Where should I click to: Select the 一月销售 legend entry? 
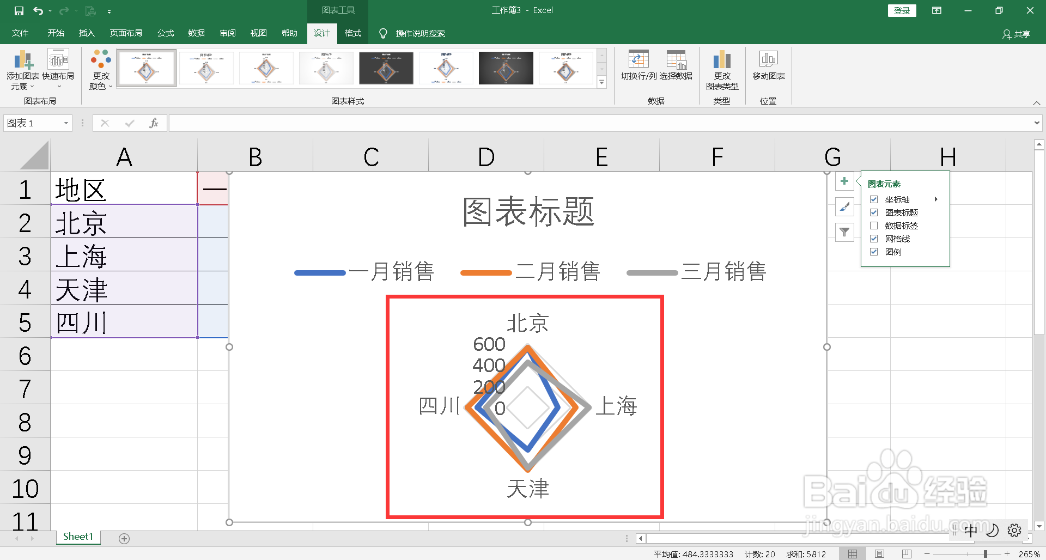coord(364,272)
